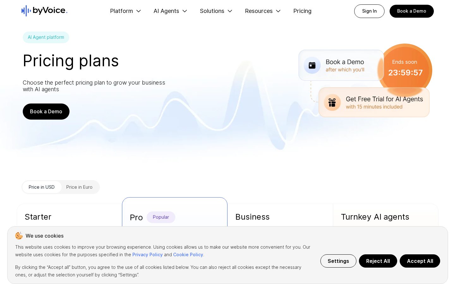Click Book a Demo below the pricing headline
This screenshot has width=455, height=284.
pos(46,111)
